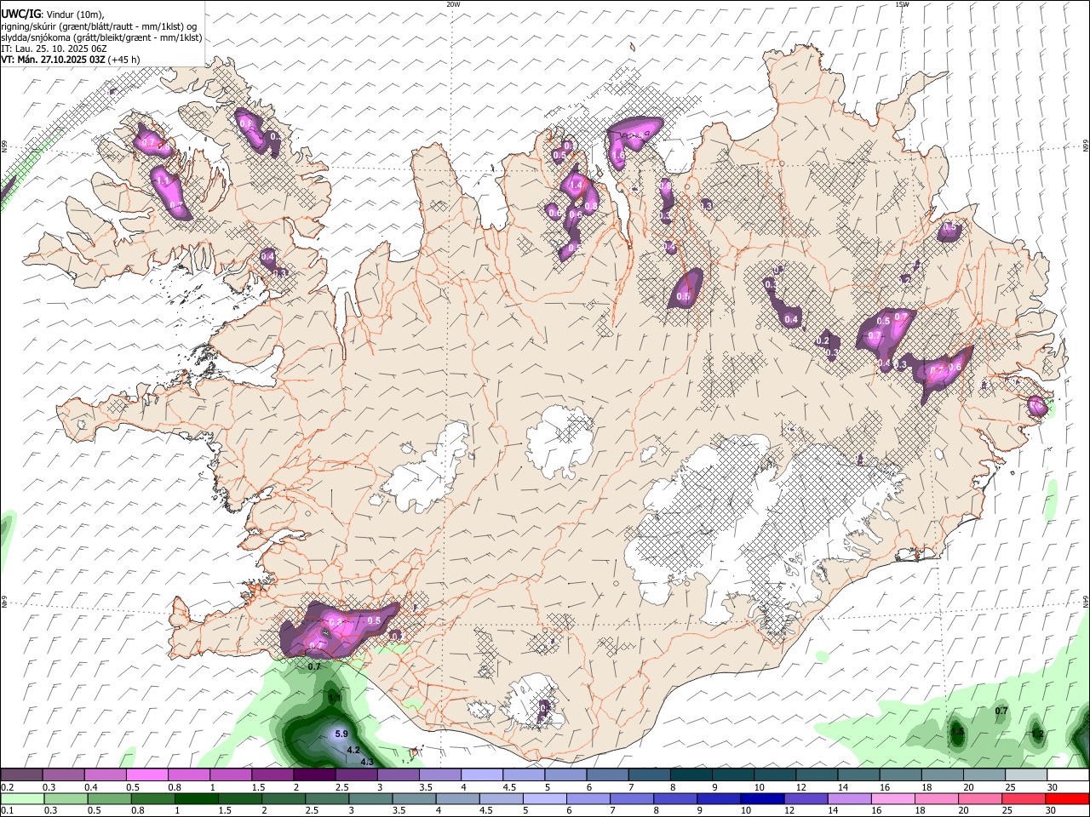Select top-scale swatch between 18 and 20
The image size is (1090, 817).
click(x=942, y=775)
